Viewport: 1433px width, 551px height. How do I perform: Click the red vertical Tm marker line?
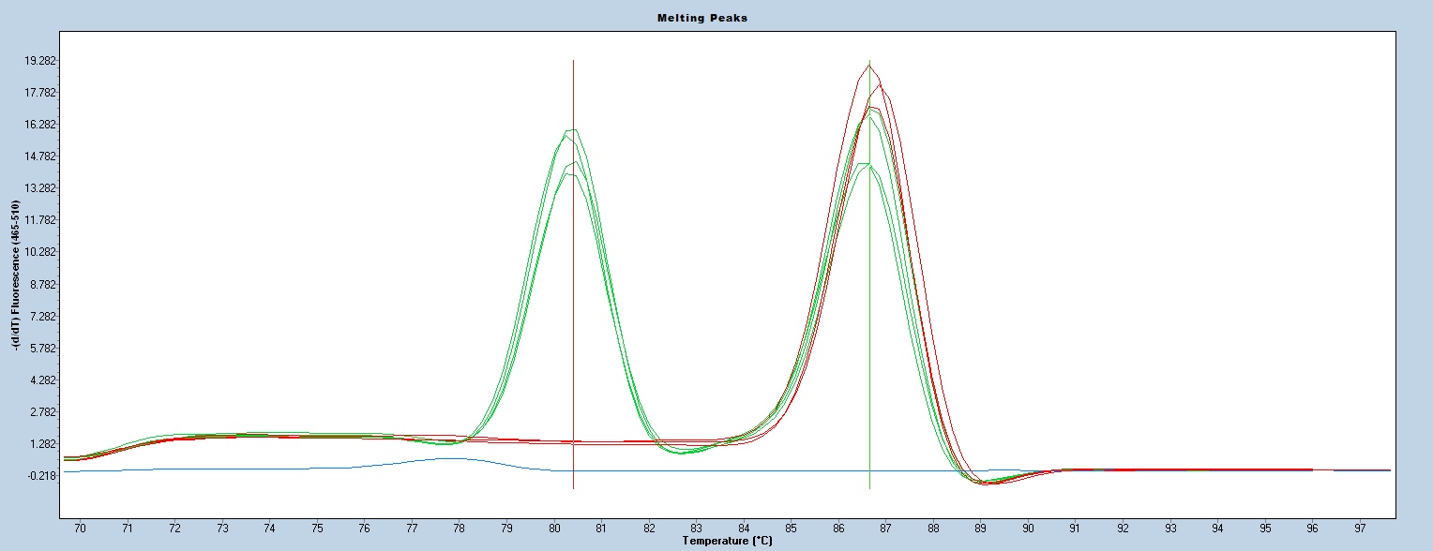pos(573,281)
